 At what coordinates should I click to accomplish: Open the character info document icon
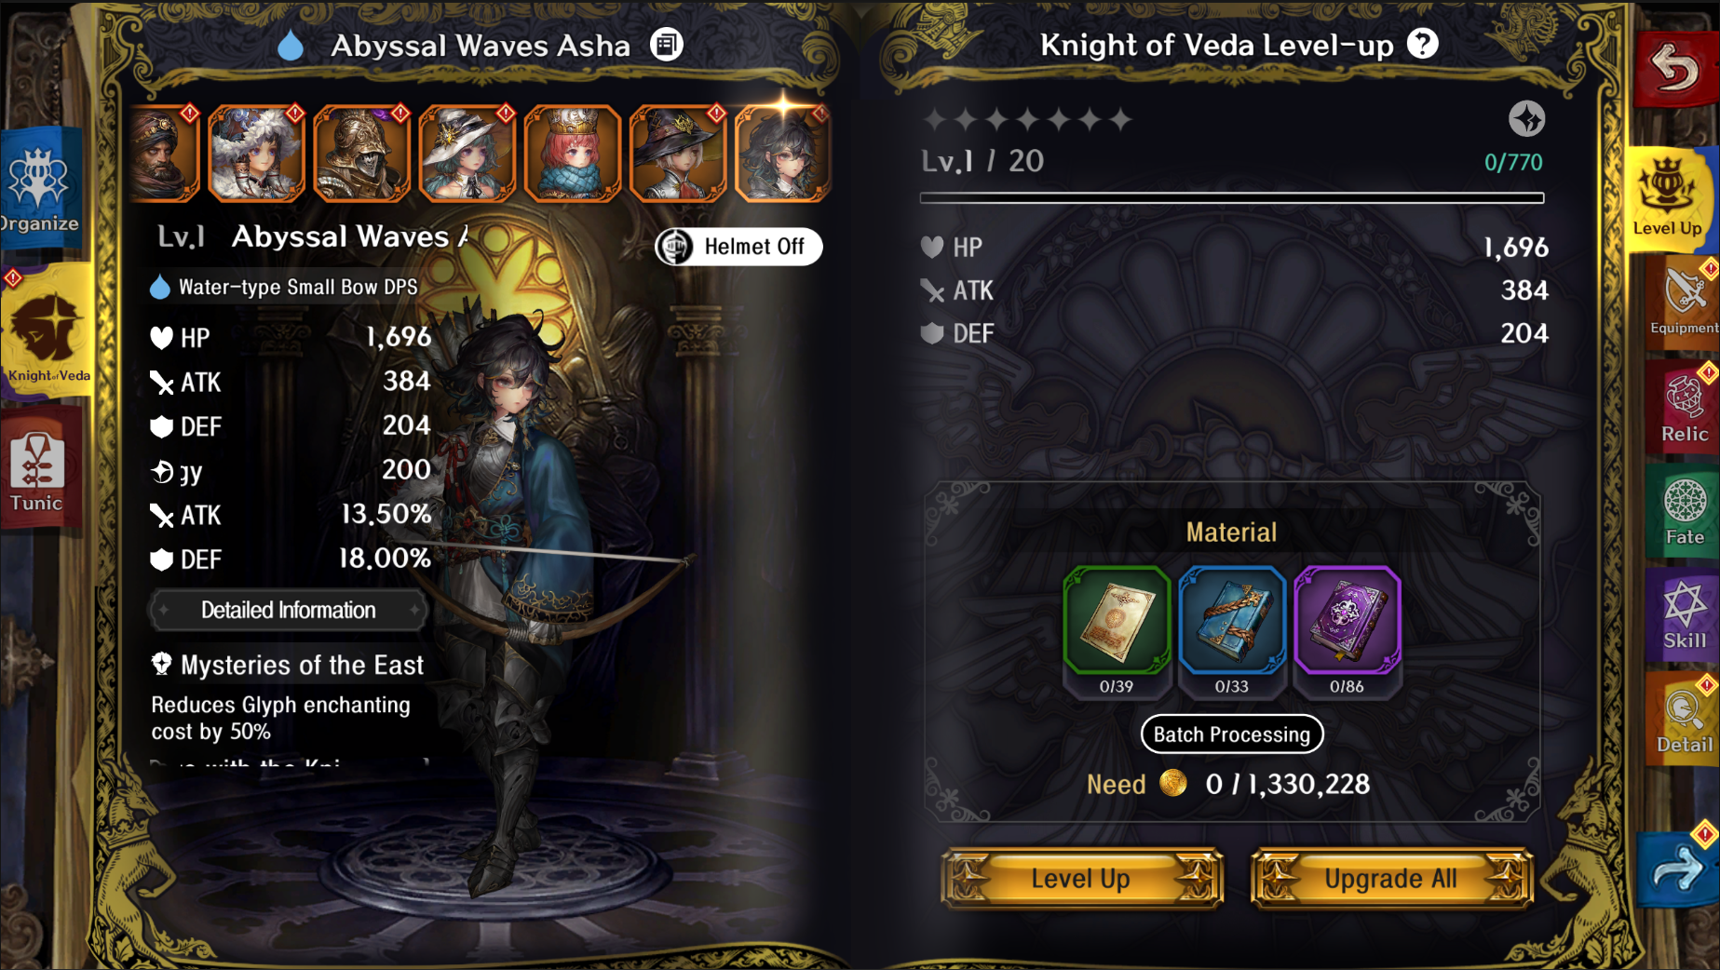666,45
